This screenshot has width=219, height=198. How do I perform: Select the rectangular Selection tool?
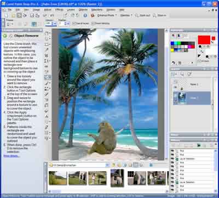click(x=47, y=44)
